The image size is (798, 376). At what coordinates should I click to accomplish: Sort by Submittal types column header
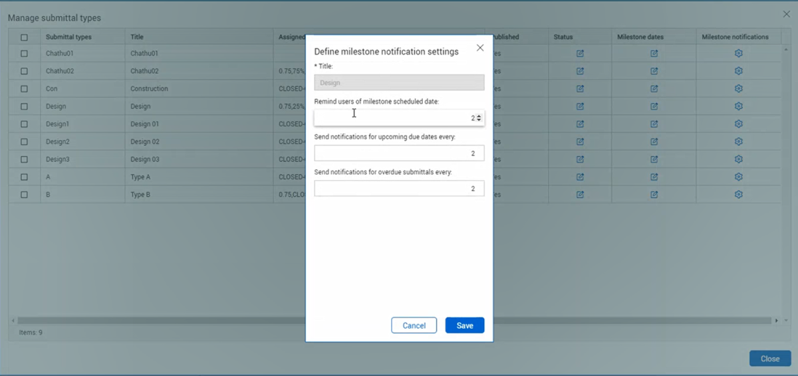point(68,37)
